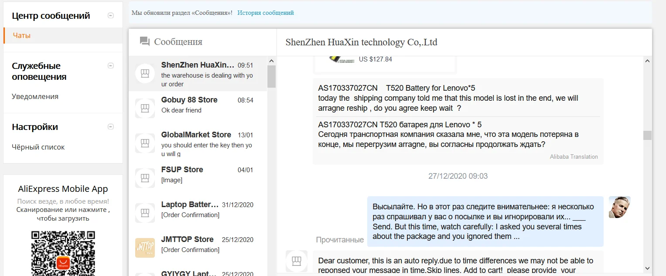
Task: Click the message pane scroll down arrow
Action: 647,268
